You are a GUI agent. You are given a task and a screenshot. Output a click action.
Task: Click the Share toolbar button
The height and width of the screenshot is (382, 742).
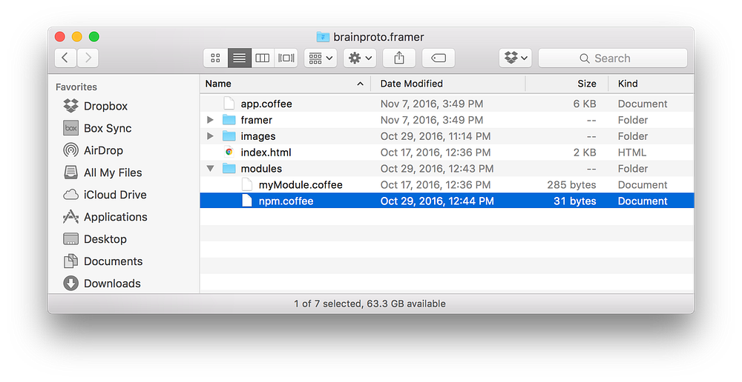tap(399, 58)
